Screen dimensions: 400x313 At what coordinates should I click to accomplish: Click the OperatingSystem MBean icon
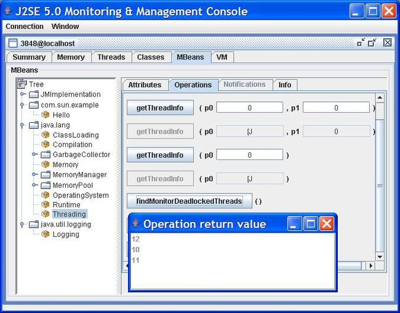(x=46, y=195)
